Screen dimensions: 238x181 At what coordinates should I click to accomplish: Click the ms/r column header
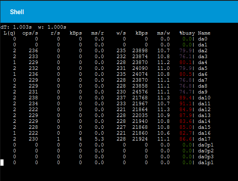click(98, 33)
